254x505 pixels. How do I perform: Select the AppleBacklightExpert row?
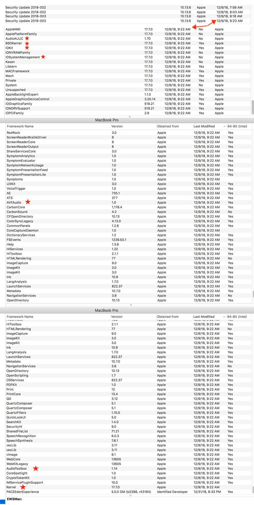(x=128, y=94)
